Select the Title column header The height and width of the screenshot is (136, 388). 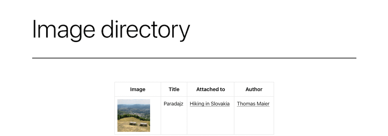pos(174,89)
